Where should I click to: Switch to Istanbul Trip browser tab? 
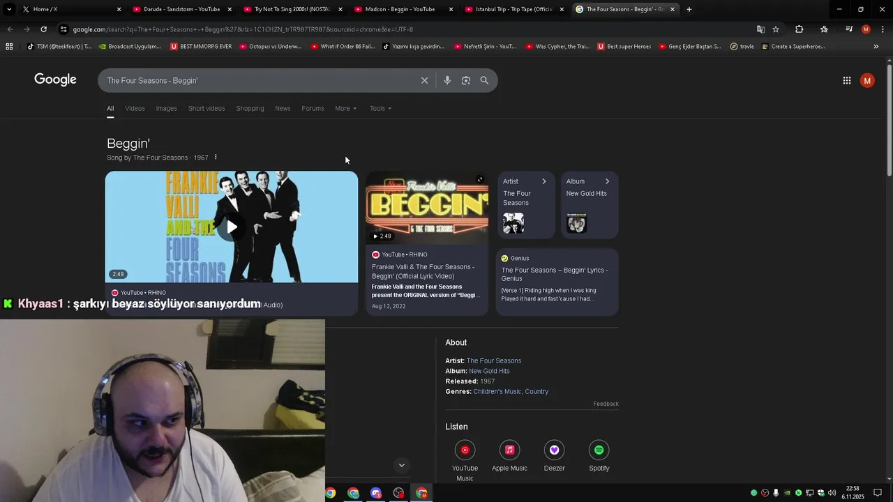click(x=513, y=9)
